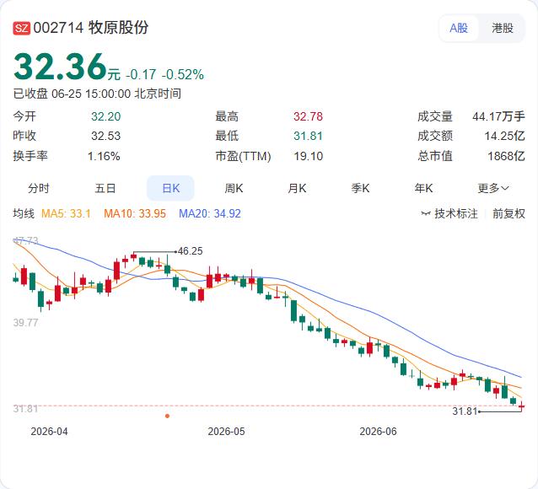Image resolution: width=538 pixels, height=489 pixels.
Task: Open the 更多 chart period dropdown
Action: (493, 188)
